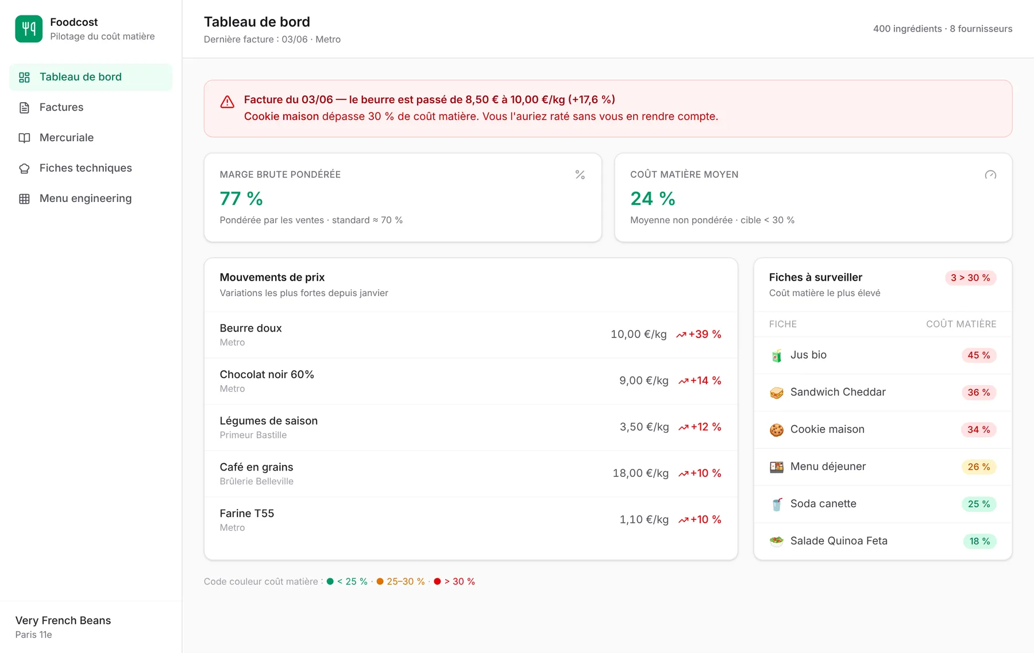
Task: Click the red warning triangle in alert
Action: tap(227, 102)
